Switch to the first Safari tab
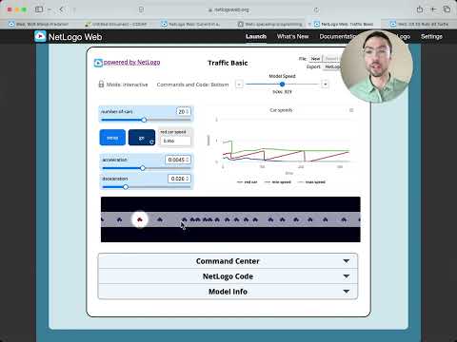Image resolution: width=457 pixels, height=342 pixels. 39,24
